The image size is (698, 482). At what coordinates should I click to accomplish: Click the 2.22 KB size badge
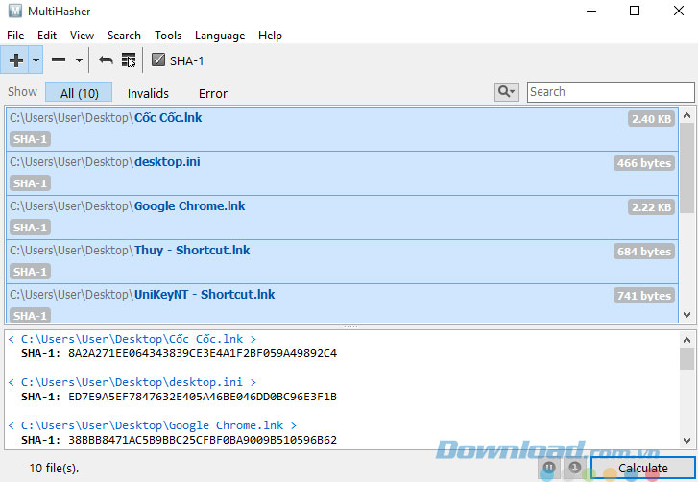pos(651,207)
